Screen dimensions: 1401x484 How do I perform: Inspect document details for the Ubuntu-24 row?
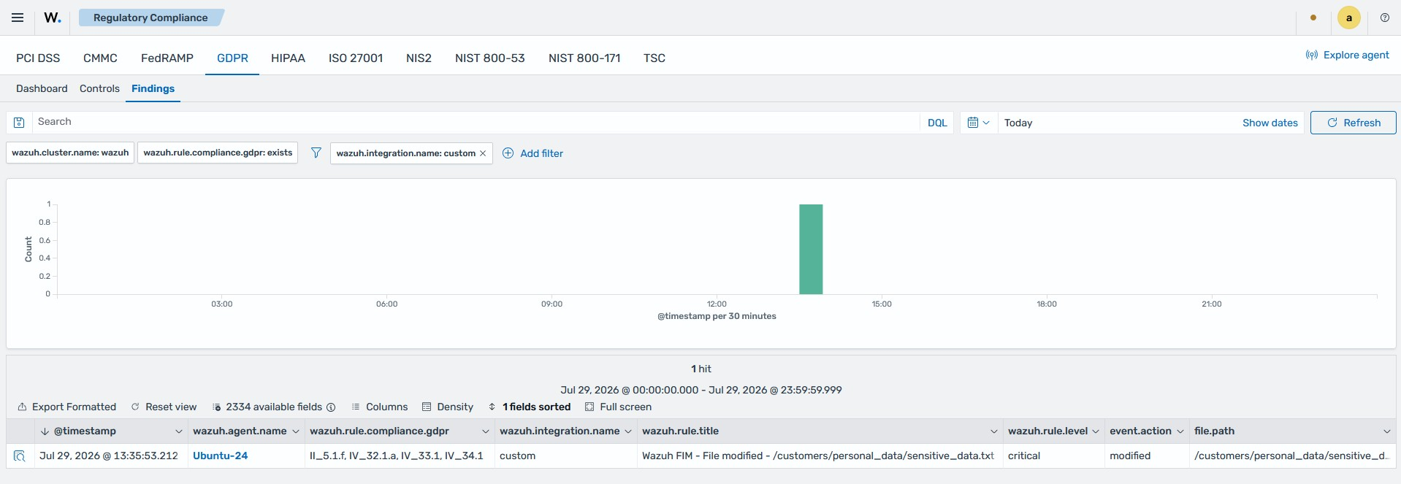click(20, 456)
